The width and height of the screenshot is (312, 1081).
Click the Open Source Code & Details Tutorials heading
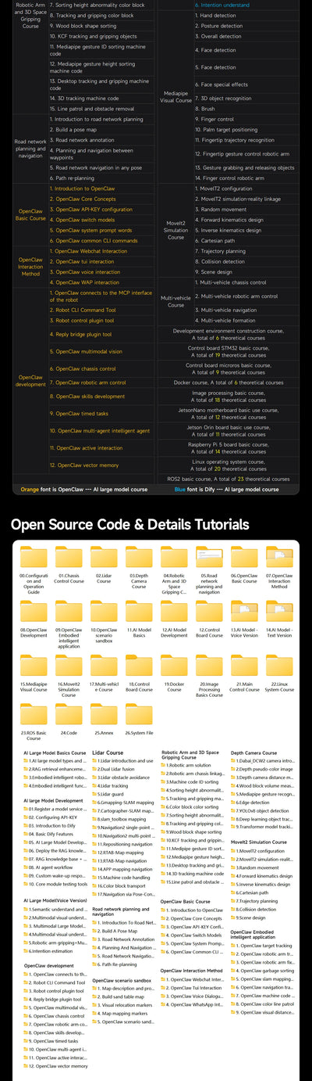click(x=132, y=524)
